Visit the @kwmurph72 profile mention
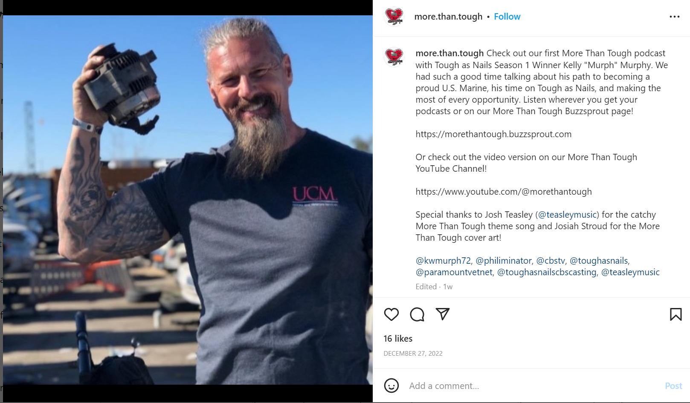The width and height of the screenshot is (690, 403). tap(443, 261)
